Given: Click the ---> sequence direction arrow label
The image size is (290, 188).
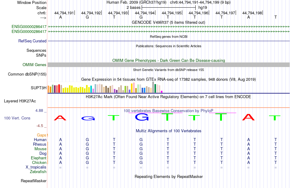Looking at the screenshot, I should point(43,18).
